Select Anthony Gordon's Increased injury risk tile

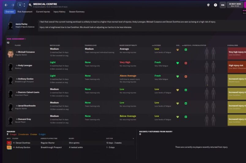point(237,80)
